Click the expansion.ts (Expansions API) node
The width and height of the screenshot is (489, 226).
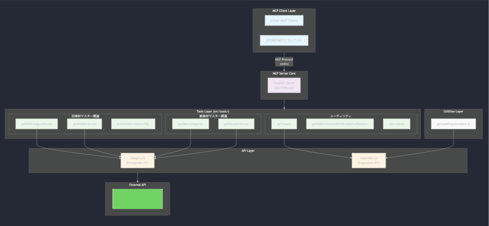369,160
